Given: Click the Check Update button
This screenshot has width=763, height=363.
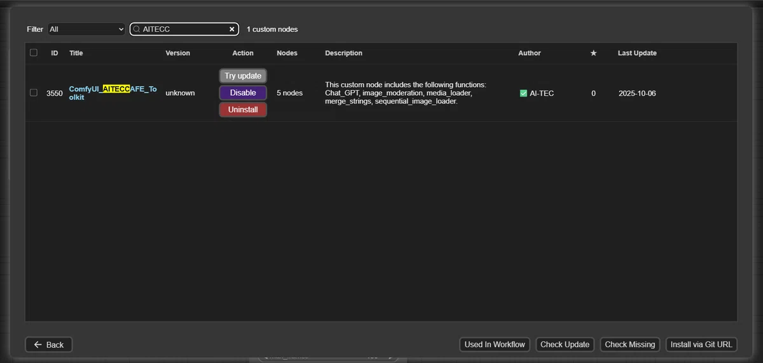Looking at the screenshot, I should coord(565,345).
